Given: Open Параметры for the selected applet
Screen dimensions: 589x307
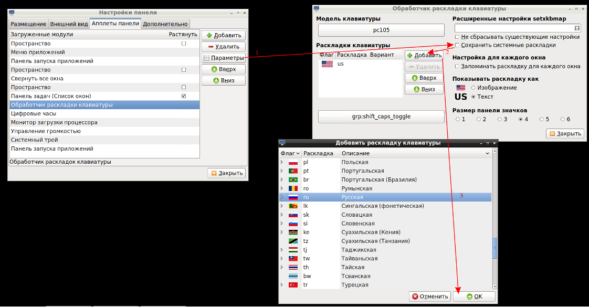Looking at the screenshot, I should pyautogui.click(x=224, y=58).
